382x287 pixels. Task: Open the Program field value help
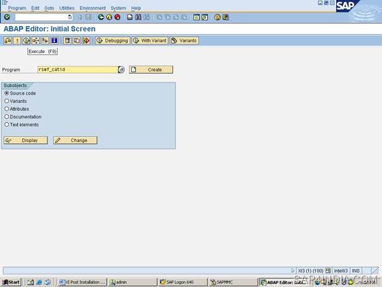click(x=122, y=70)
